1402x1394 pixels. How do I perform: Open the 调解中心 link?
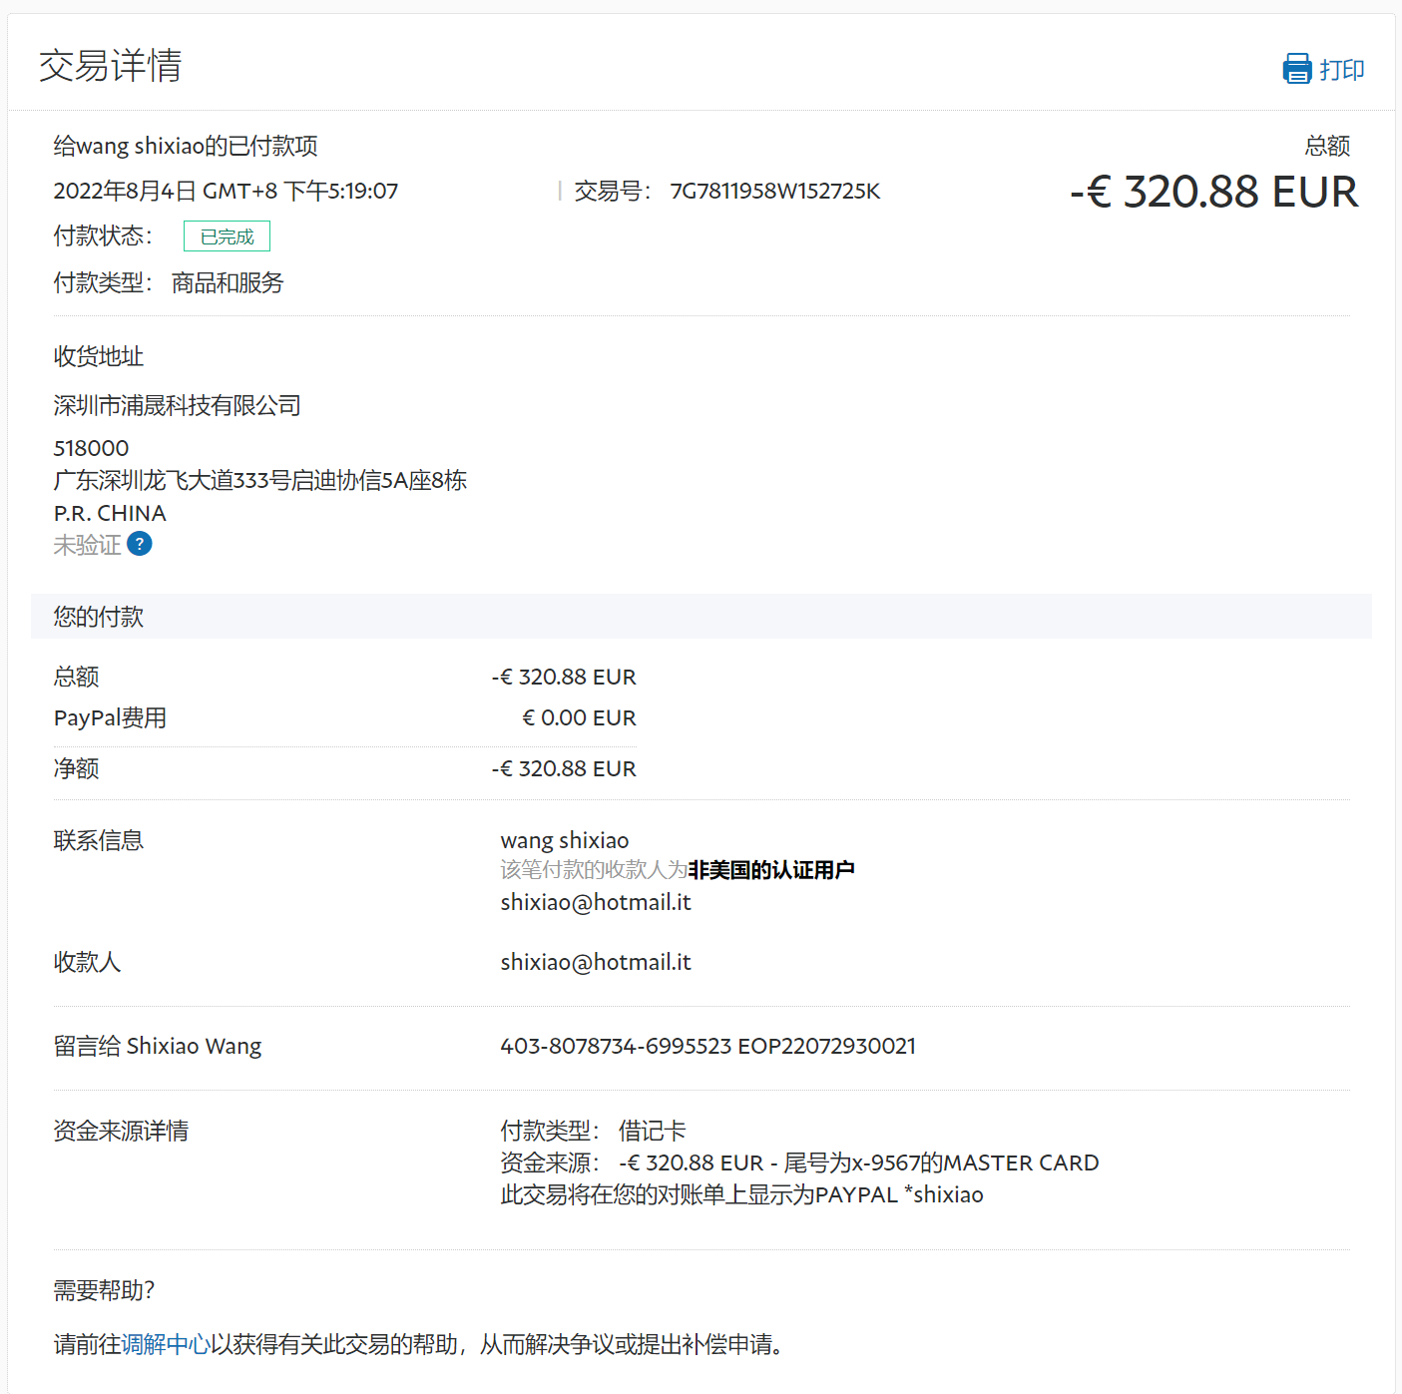tap(166, 1344)
